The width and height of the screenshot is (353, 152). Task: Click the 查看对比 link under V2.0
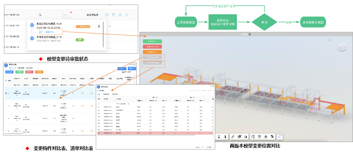49,32
